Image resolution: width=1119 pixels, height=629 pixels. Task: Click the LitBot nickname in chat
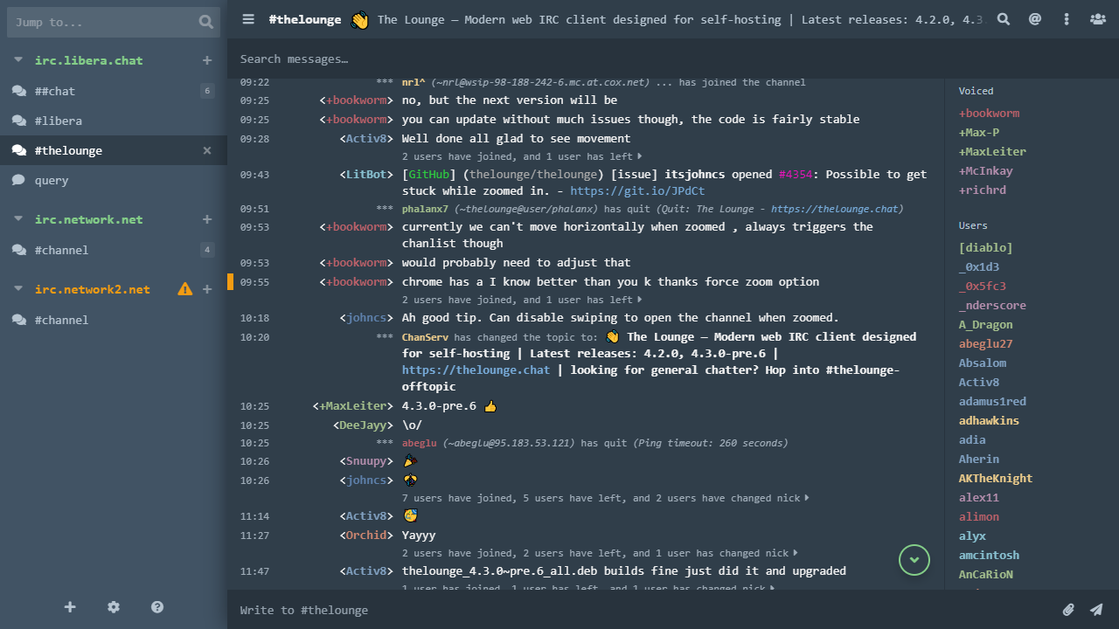click(366, 175)
